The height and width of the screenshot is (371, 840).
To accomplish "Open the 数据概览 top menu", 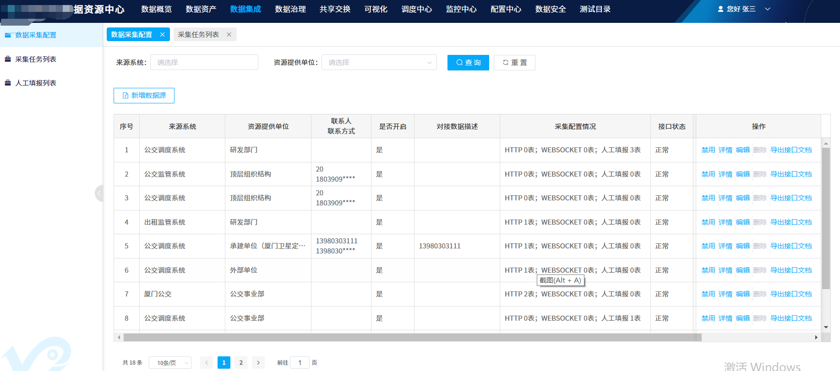I will click(x=156, y=9).
